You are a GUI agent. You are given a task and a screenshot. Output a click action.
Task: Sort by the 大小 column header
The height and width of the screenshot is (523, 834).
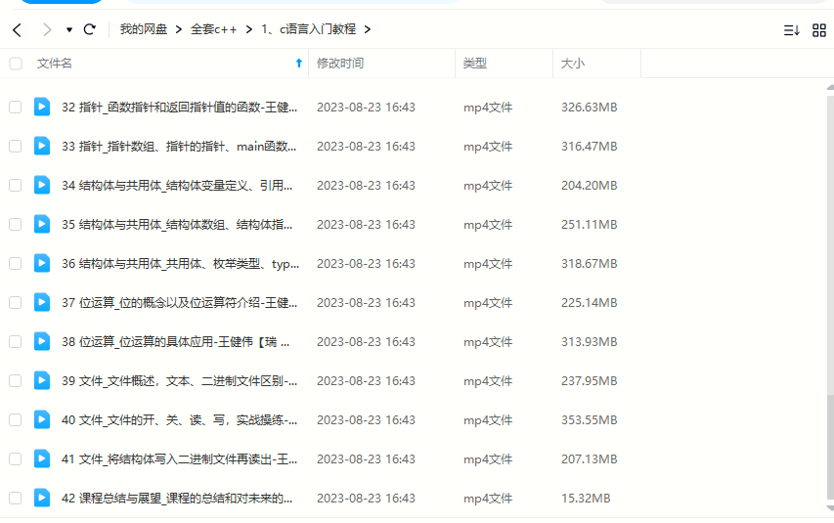coord(573,64)
